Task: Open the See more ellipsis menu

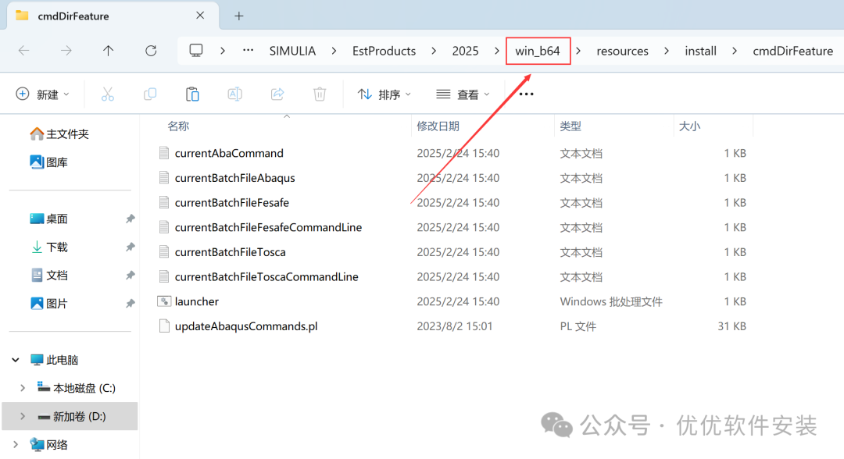Action: (526, 94)
